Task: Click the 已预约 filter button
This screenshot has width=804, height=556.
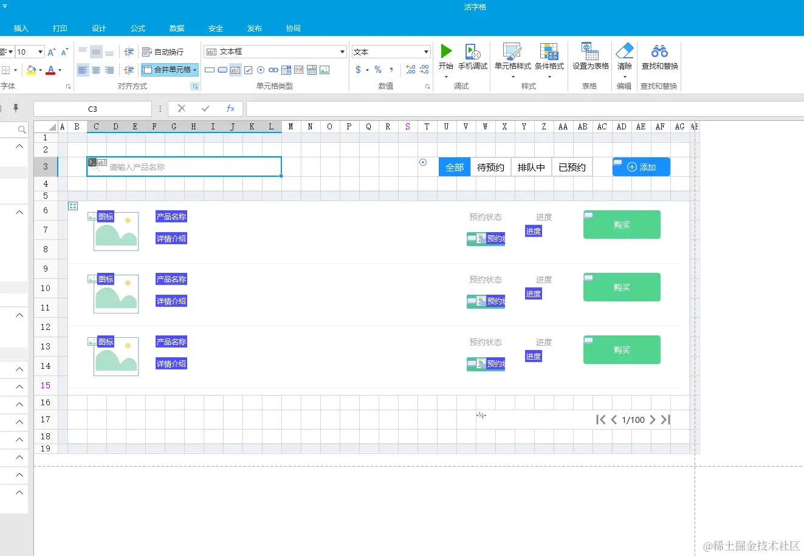Action: click(572, 167)
